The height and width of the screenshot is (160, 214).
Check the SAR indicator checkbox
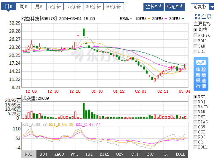pos(195,46)
